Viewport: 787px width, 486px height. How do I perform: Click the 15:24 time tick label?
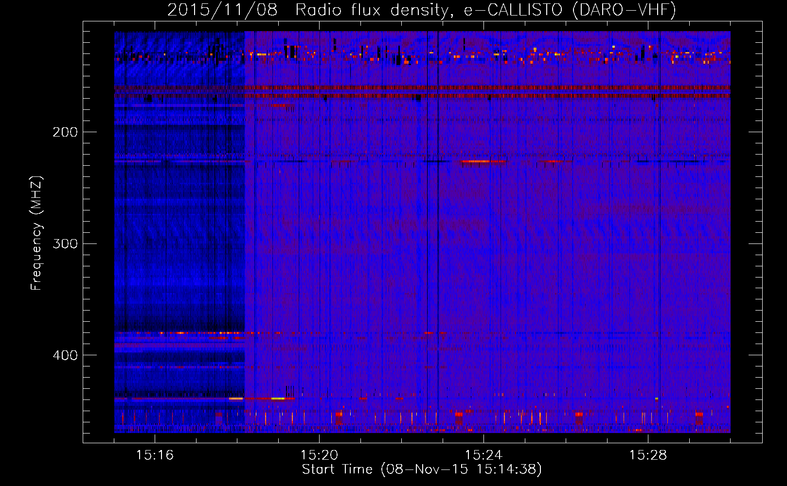pyautogui.click(x=483, y=455)
